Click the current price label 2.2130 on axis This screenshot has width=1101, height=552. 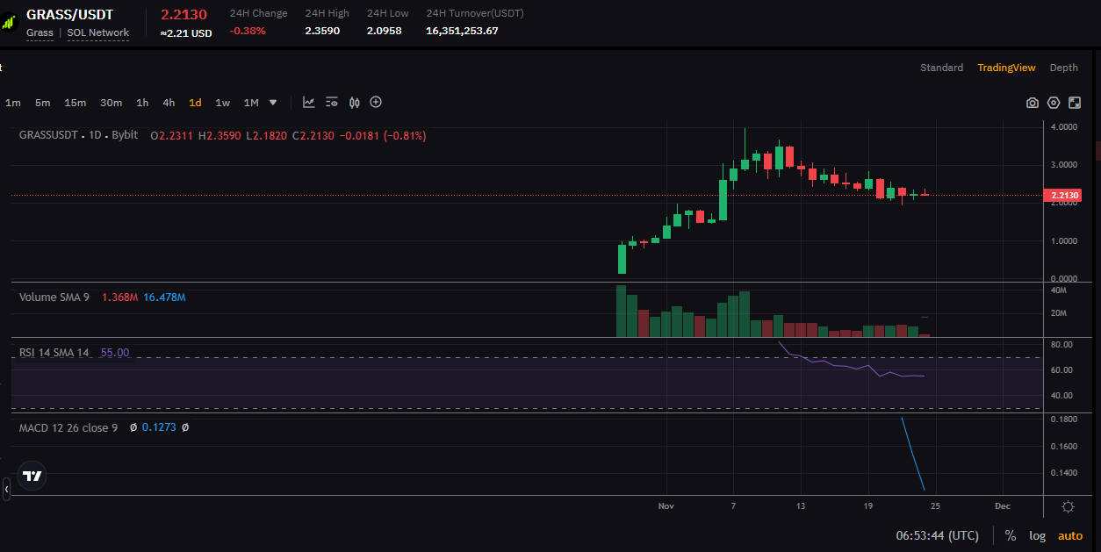(1063, 195)
